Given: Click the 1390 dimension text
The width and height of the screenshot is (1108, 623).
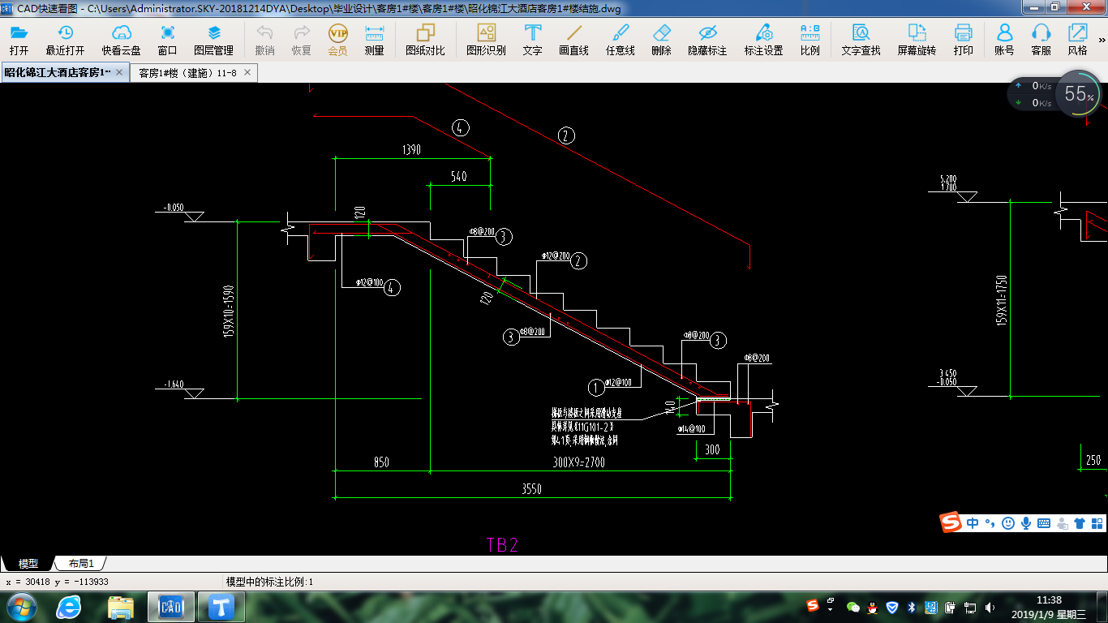Looking at the screenshot, I should tap(411, 149).
